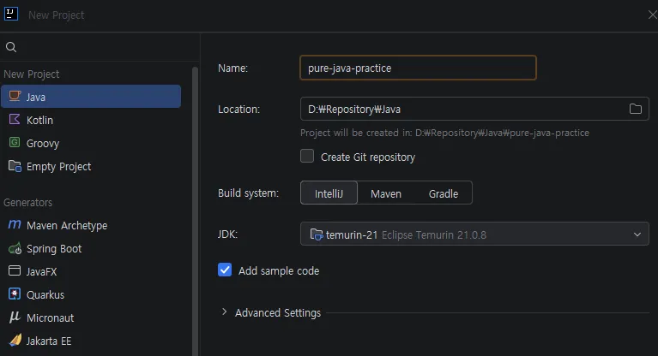The image size is (658, 356).
Task: Select Spring Boot generator
Action: [91, 248]
